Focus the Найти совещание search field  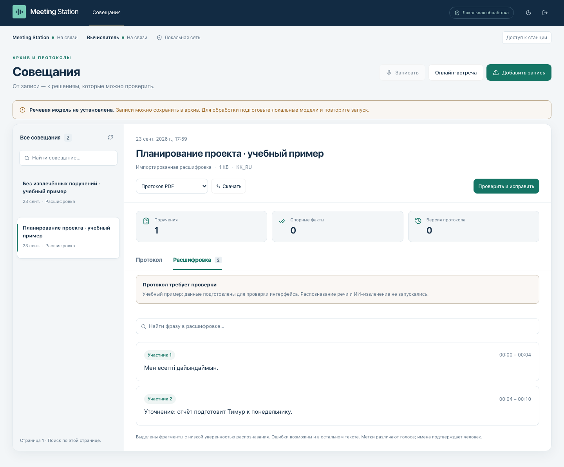click(x=68, y=158)
